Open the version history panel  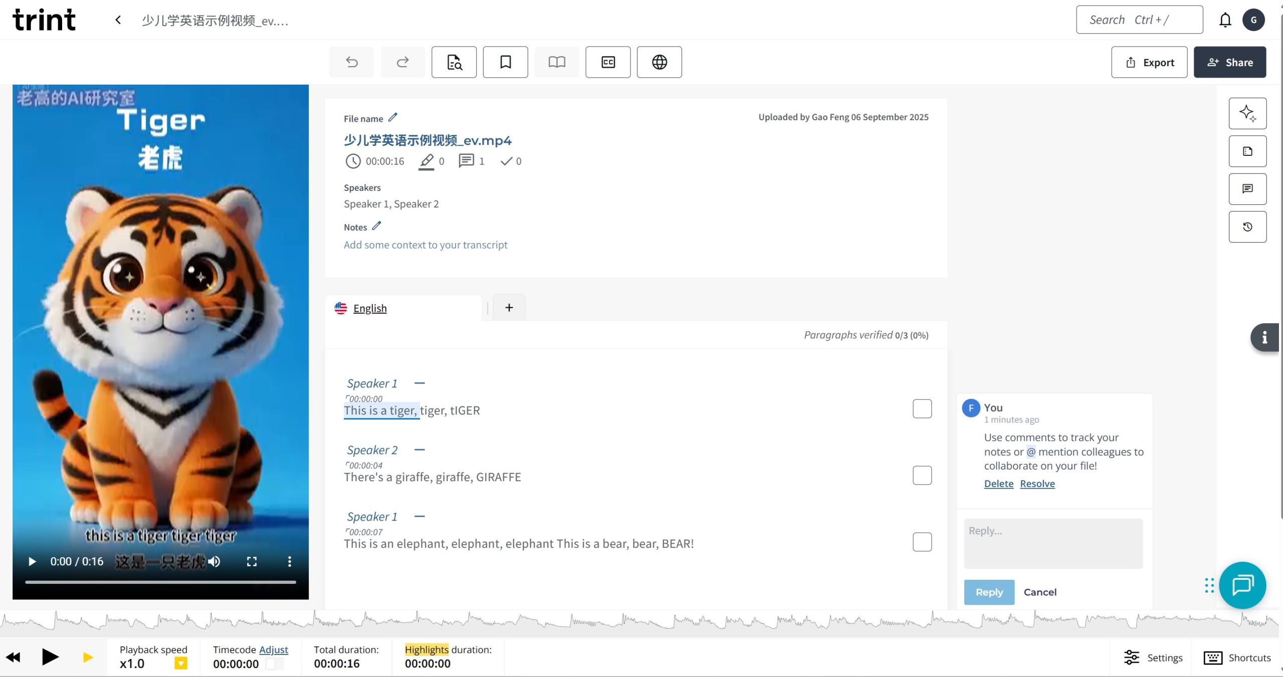[x=1247, y=227]
